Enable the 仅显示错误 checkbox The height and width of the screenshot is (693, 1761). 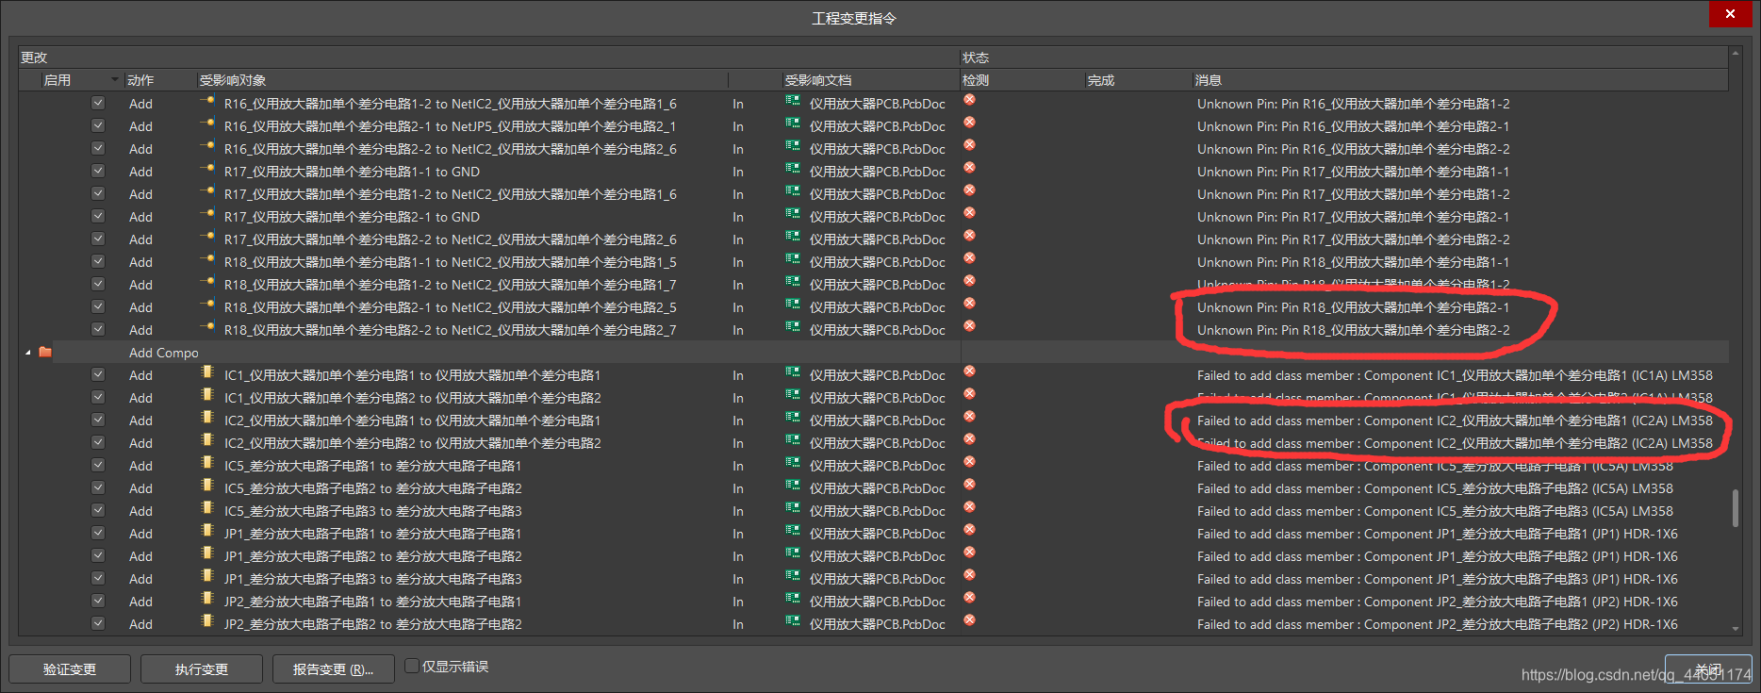coord(412,666)
